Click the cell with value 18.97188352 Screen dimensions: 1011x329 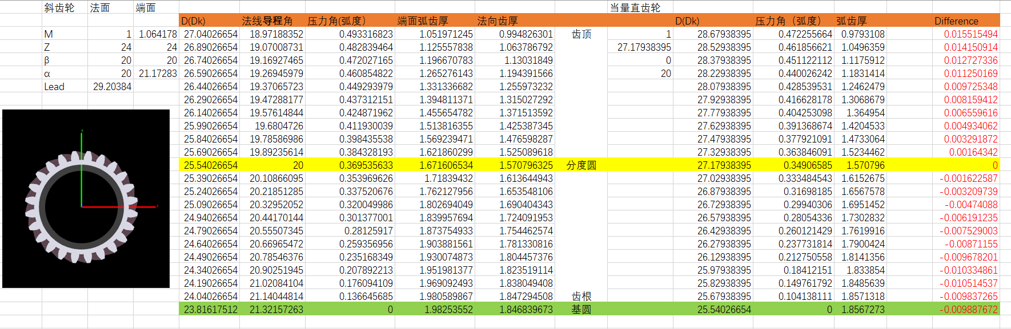pos(276,34)
